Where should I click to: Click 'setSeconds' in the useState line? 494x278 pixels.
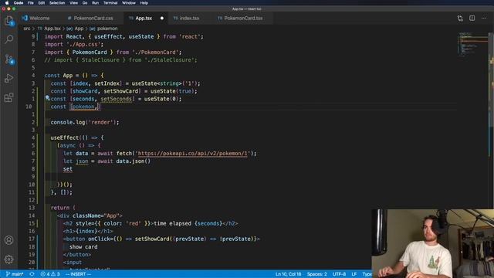pos(117,99)
